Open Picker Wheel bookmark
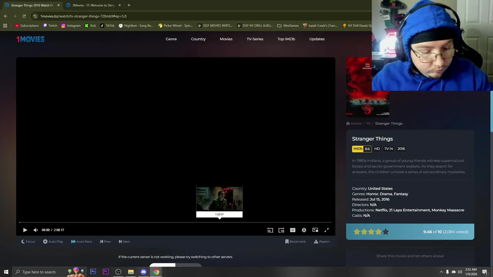This screenshot has height=277, width=493. 175,26
